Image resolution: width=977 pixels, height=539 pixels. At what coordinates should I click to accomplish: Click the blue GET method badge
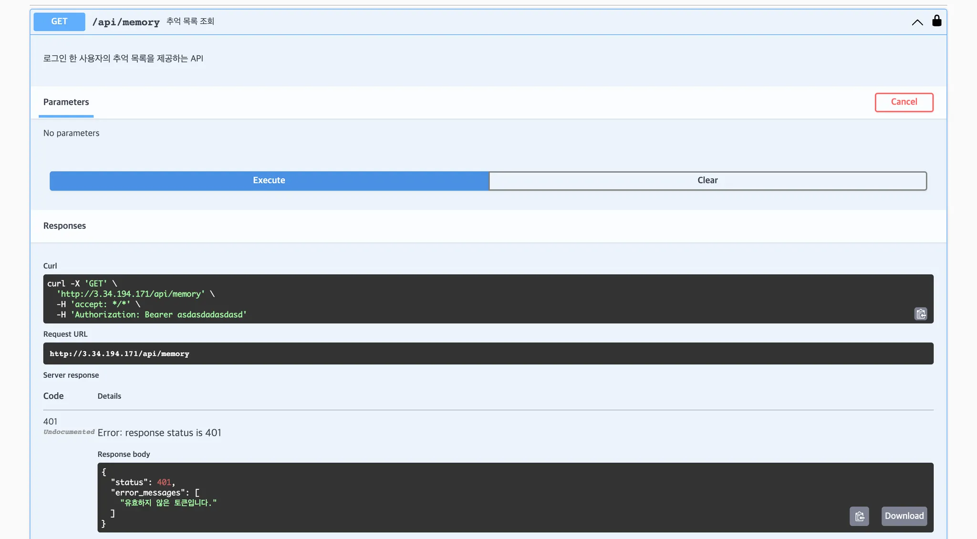pos(59,21)
